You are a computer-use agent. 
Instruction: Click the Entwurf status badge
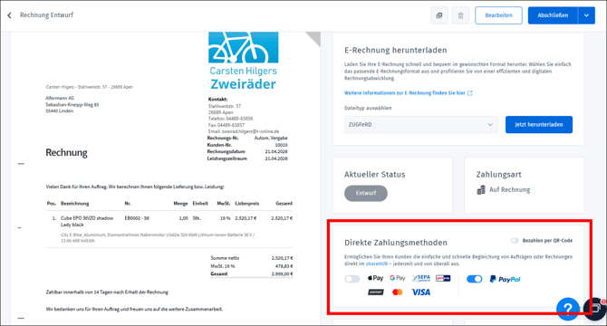pos(366,193)
